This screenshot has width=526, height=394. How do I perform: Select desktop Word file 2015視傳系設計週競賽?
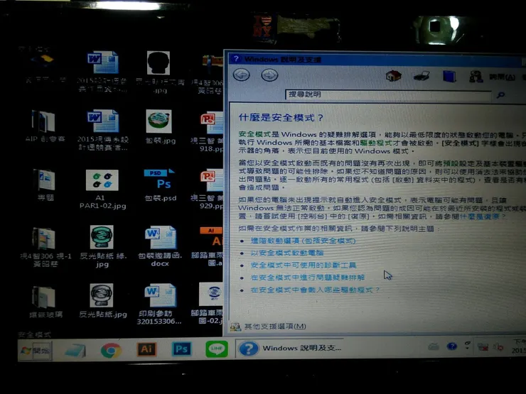tap(102, 130)
